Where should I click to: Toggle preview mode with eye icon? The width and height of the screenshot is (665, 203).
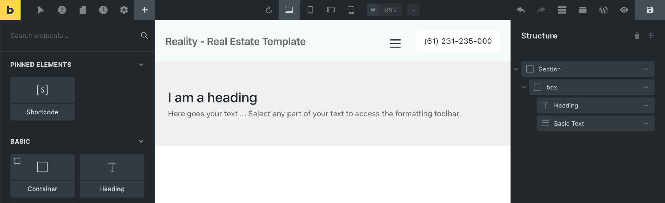624,10
